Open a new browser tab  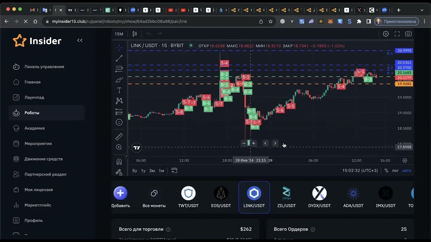coord(399,10)
